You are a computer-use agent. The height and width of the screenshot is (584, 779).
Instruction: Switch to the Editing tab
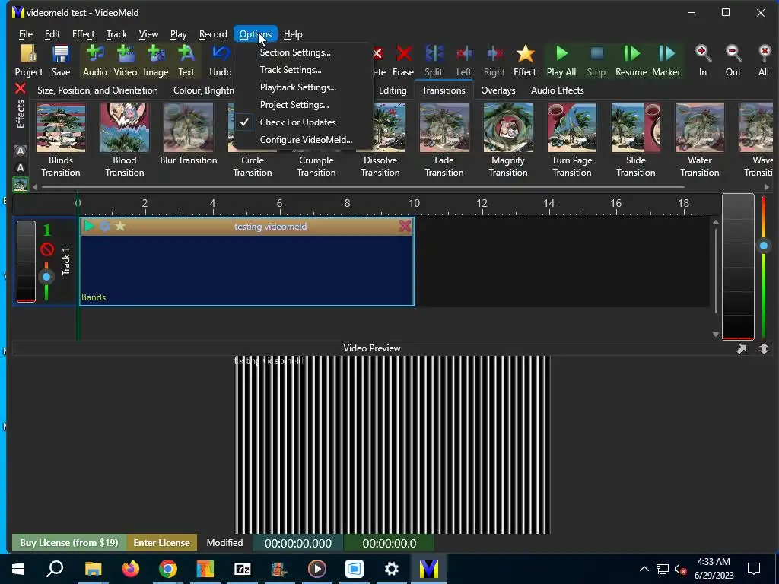(393, 90)
